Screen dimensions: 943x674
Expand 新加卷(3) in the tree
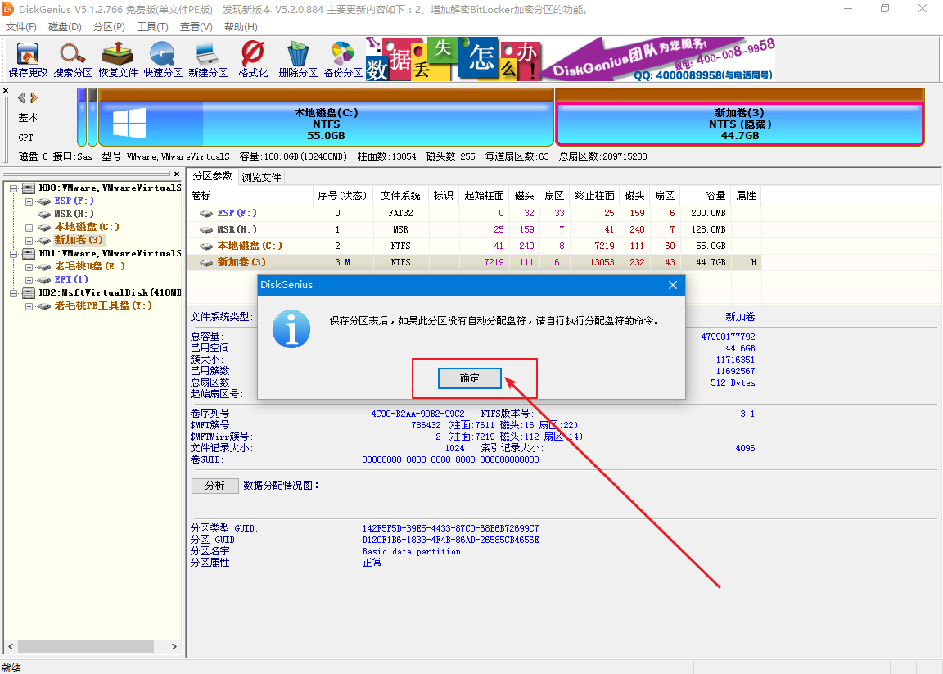point(29,241)
